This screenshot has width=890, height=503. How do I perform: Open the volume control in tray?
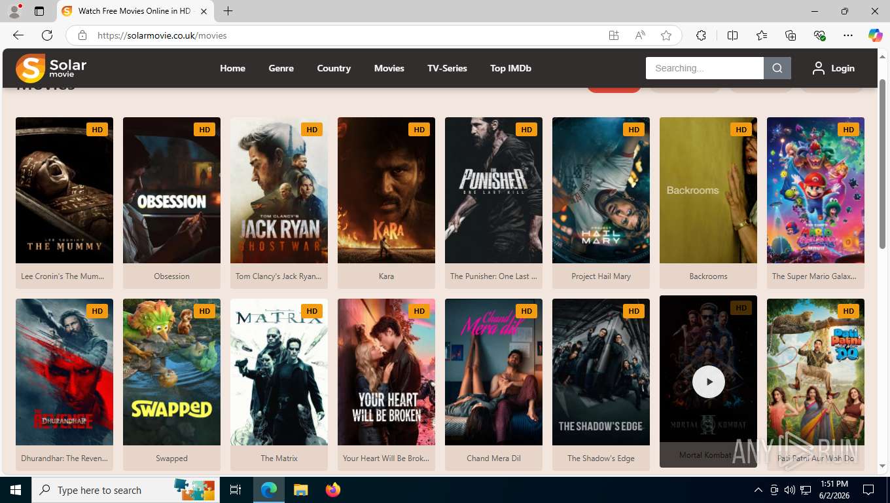point(790,490)
